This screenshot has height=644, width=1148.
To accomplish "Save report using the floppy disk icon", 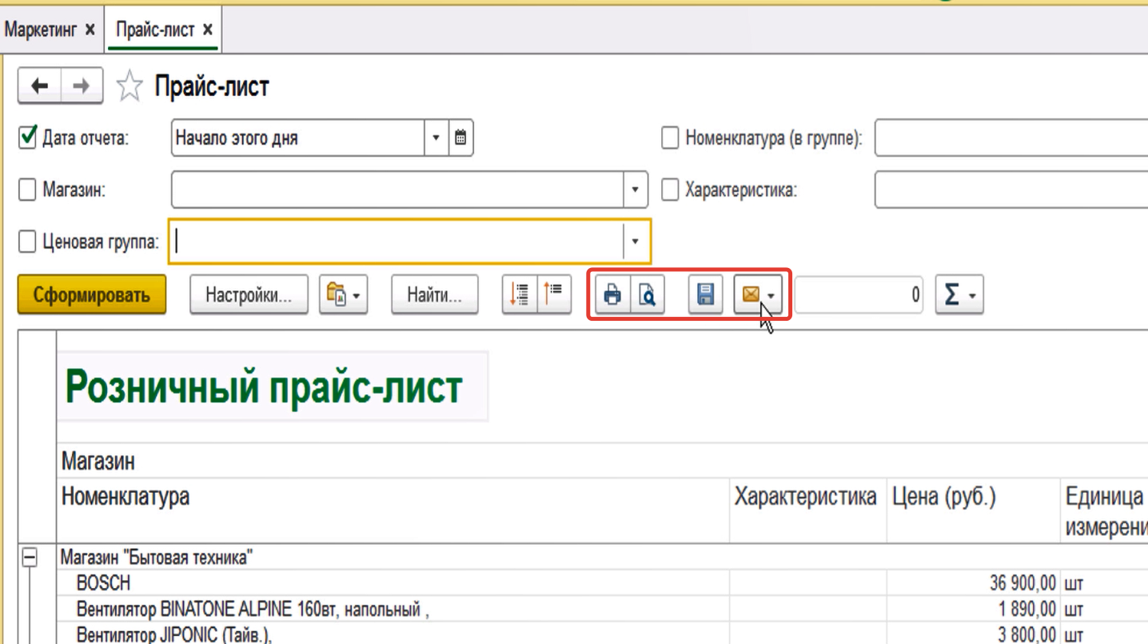I will (x=705, y=295).
